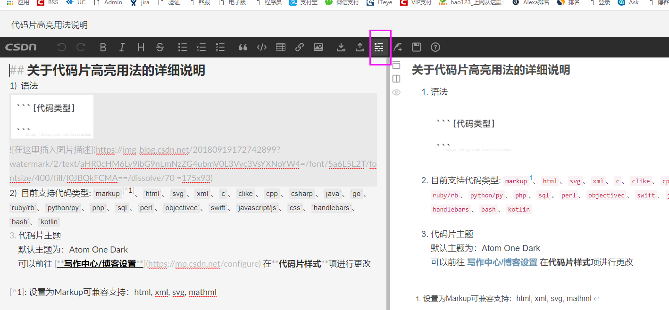Click the 'bash' code tag in preview
This screenshot has height=310, width=669.
[x=488, y=209]
